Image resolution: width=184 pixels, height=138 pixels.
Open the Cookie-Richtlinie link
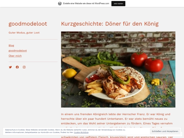(x=81, y=132)
